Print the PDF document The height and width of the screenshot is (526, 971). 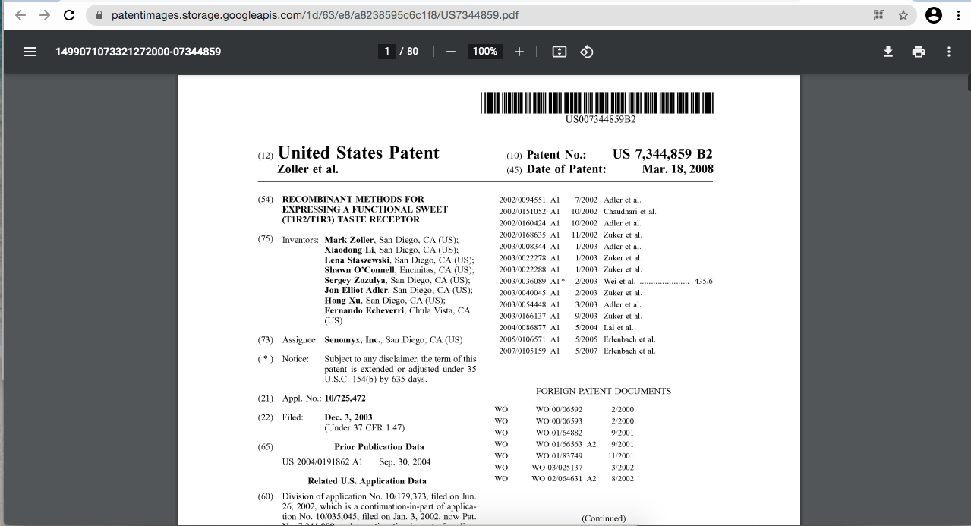click(x=919, y=52)
